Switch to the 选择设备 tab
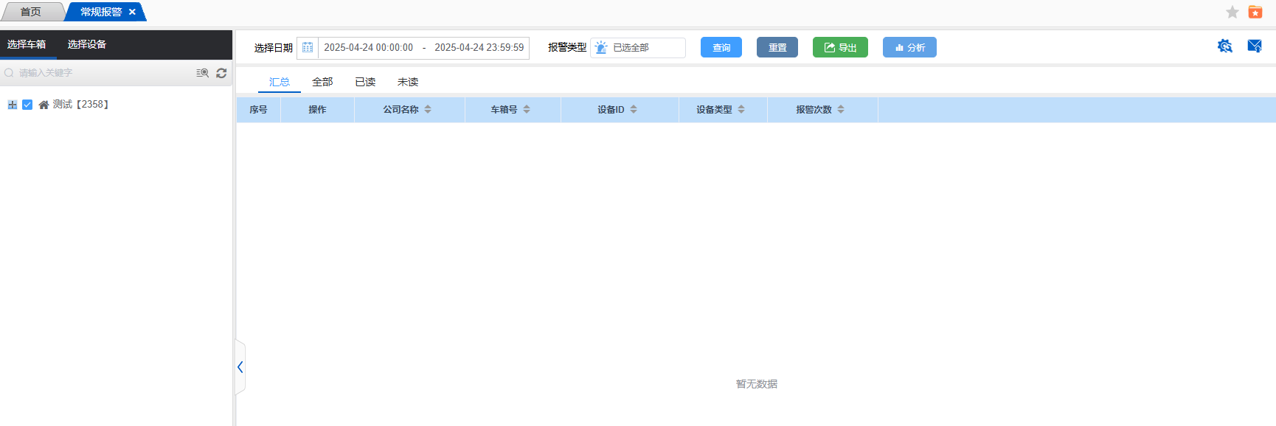Screen dimensions: 1276x426 point(87,44)
